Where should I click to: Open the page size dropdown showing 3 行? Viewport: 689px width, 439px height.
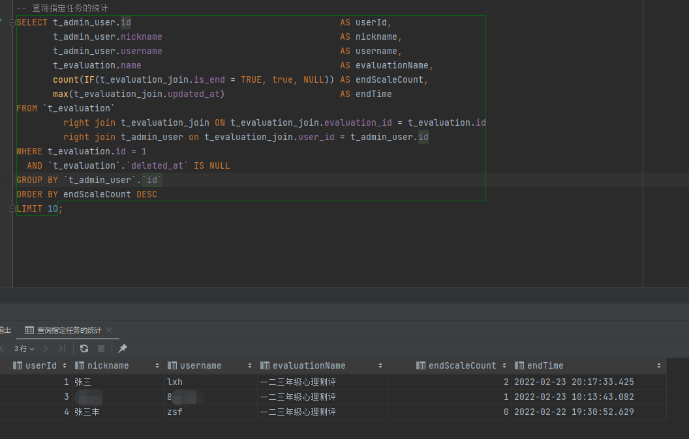pyautogui.click(x=23, y=348)
